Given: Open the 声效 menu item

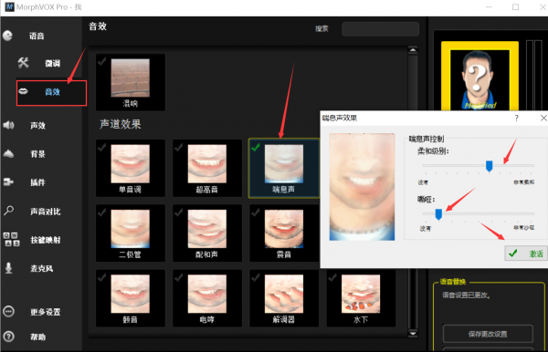Looking at the screenshot, I should coord(37,125).
